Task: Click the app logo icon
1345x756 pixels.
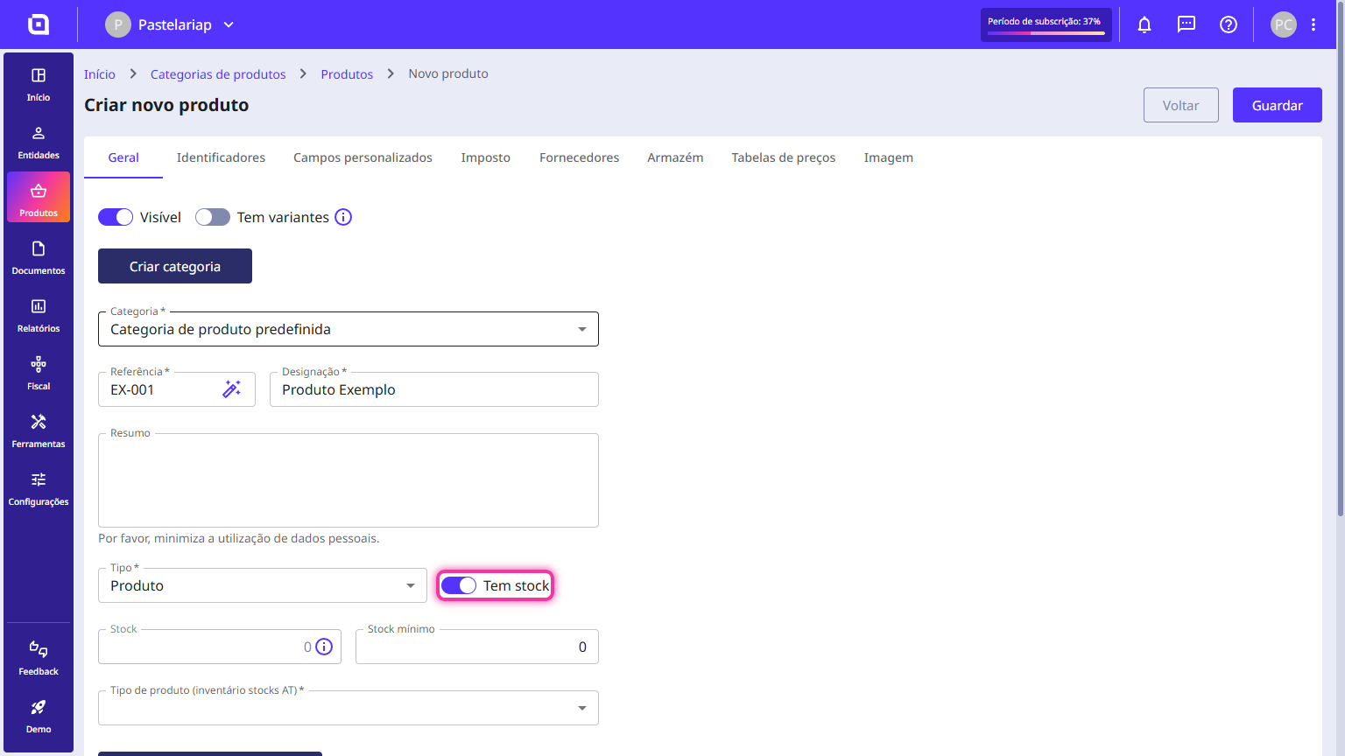Action: pyautogui.click(x=39, y=24)
